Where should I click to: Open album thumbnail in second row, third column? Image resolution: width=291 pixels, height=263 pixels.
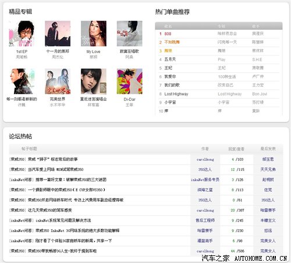pyautogui.click(x=94, y=81)
